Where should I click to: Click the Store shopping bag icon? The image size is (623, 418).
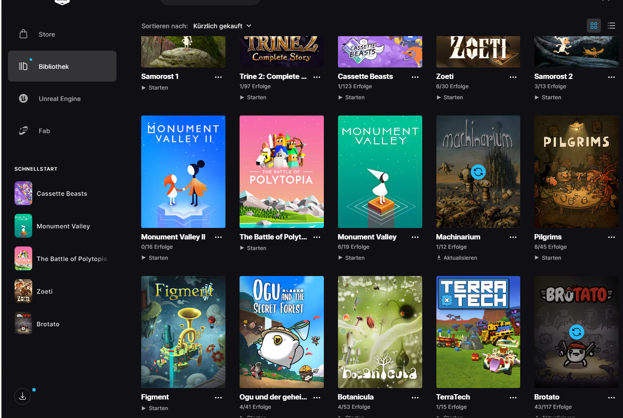(x=23, y=34)
